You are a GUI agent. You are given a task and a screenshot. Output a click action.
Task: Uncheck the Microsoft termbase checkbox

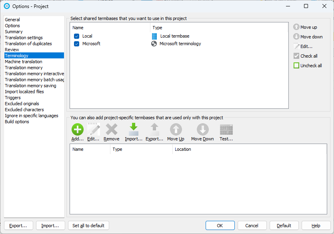[x=77, y=44]
